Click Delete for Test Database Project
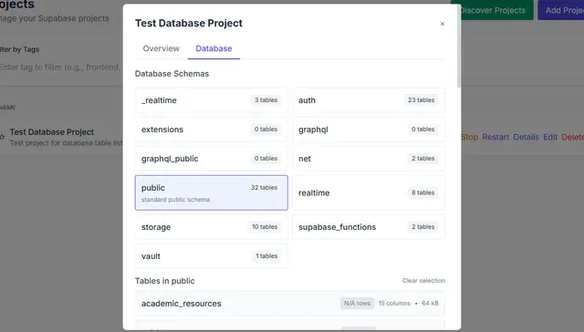Image resolution: width=584 pixels, height=332 pixels. (572, 137)
